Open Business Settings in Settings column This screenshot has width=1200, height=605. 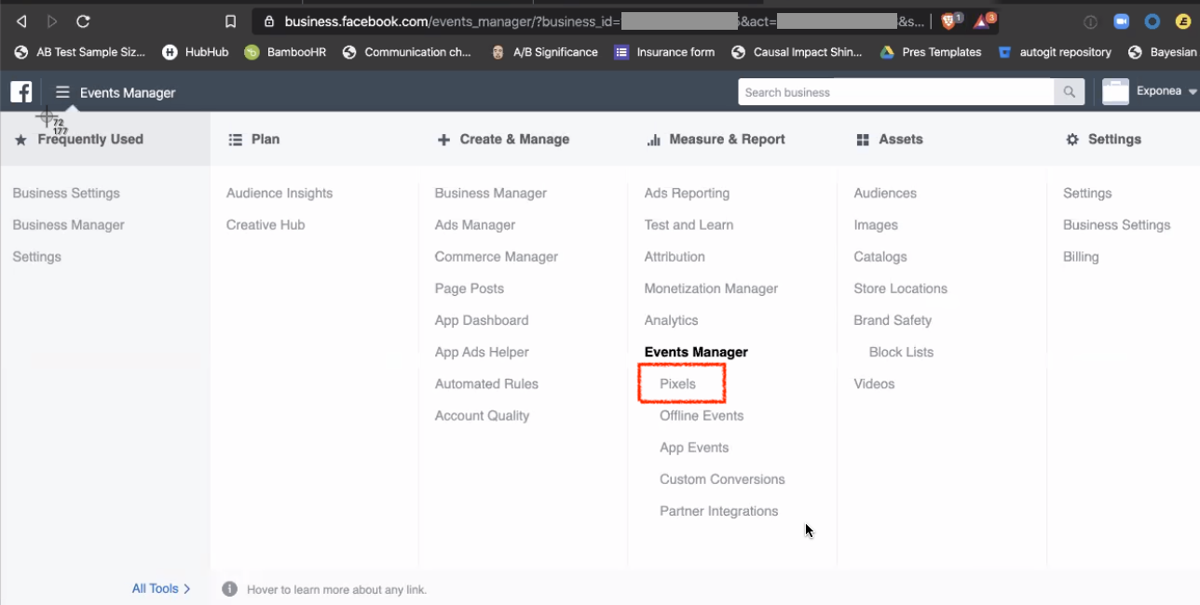(1116, 225)
